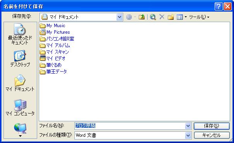
Task: Select マイ ドキュメント shortcut in places bar
Action: [x=20, y=83]
